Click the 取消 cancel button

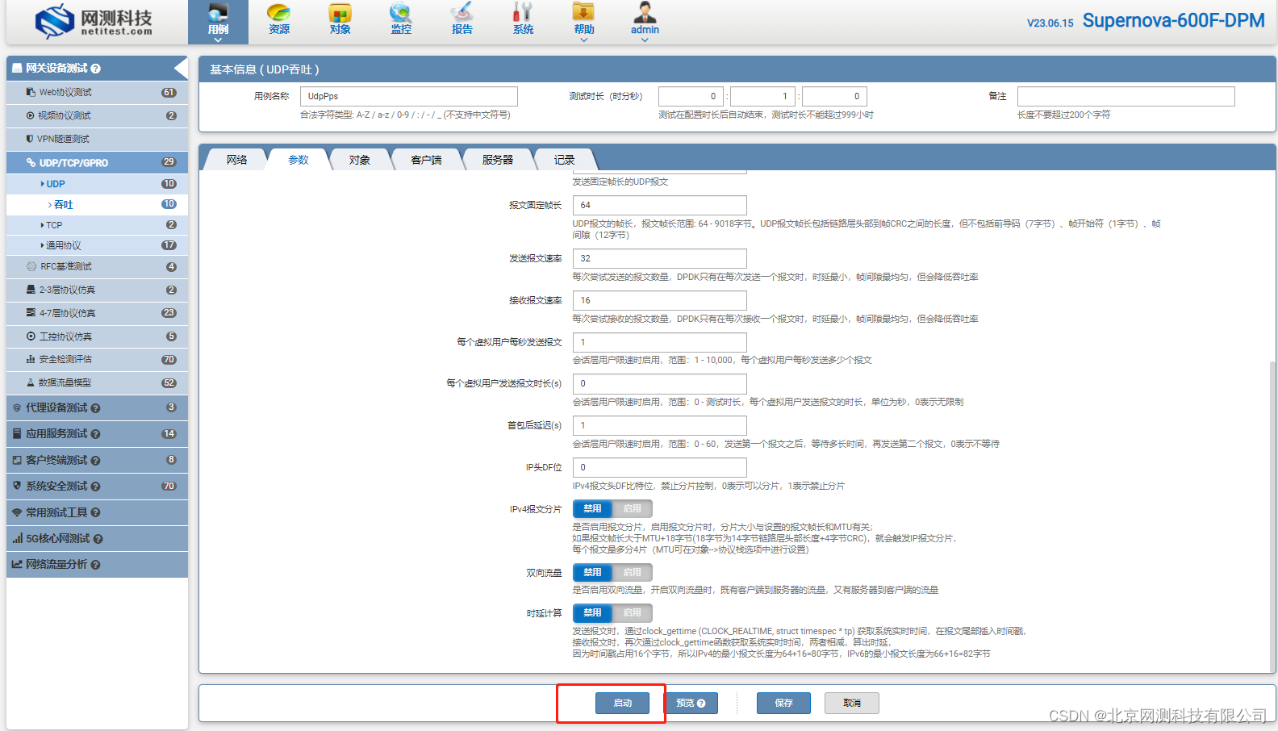852,704
